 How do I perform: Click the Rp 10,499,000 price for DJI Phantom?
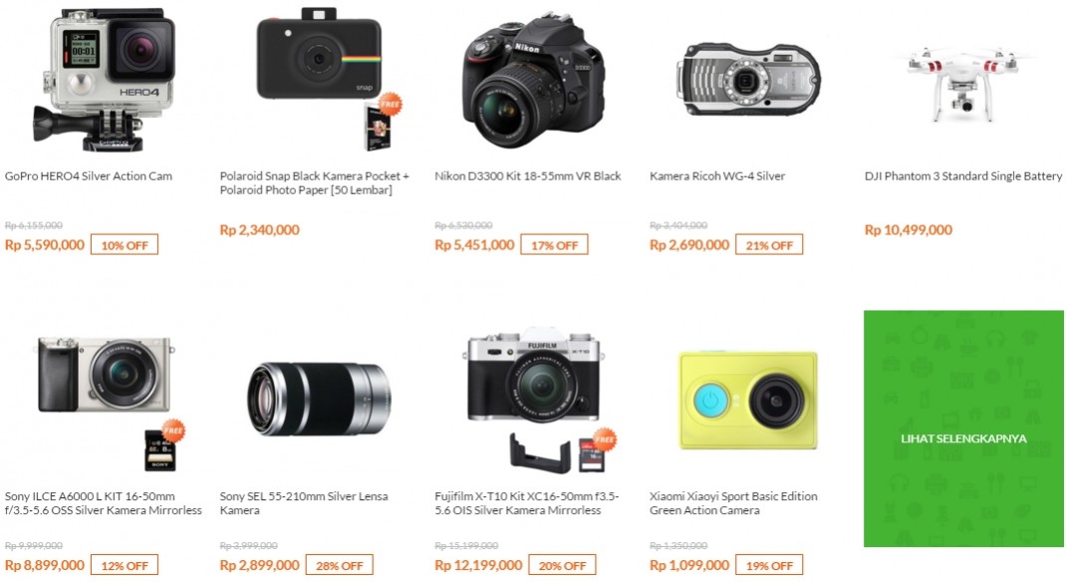(909, 230)
